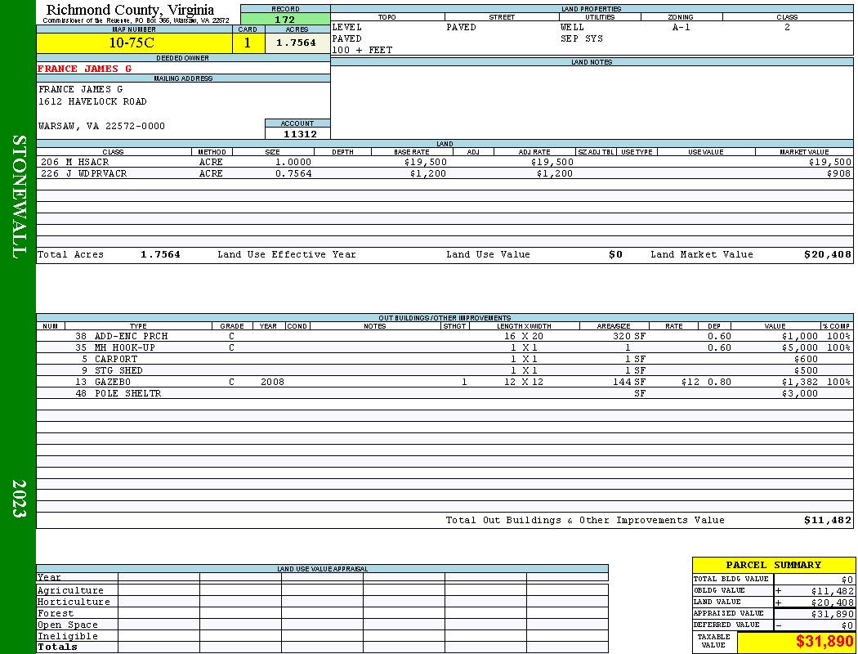Click the red TAXABLE VALUE $31,890
This screenshot has height=654, width=858.
pyautogui.click(x=824, y=642)
